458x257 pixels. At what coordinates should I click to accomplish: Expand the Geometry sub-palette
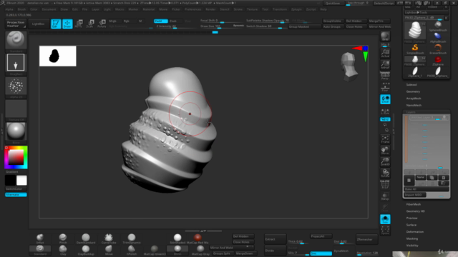(x=413, y=91)
